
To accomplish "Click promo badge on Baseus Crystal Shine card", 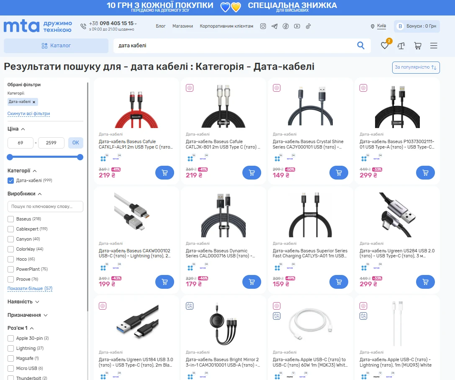I will coord(277,88).
